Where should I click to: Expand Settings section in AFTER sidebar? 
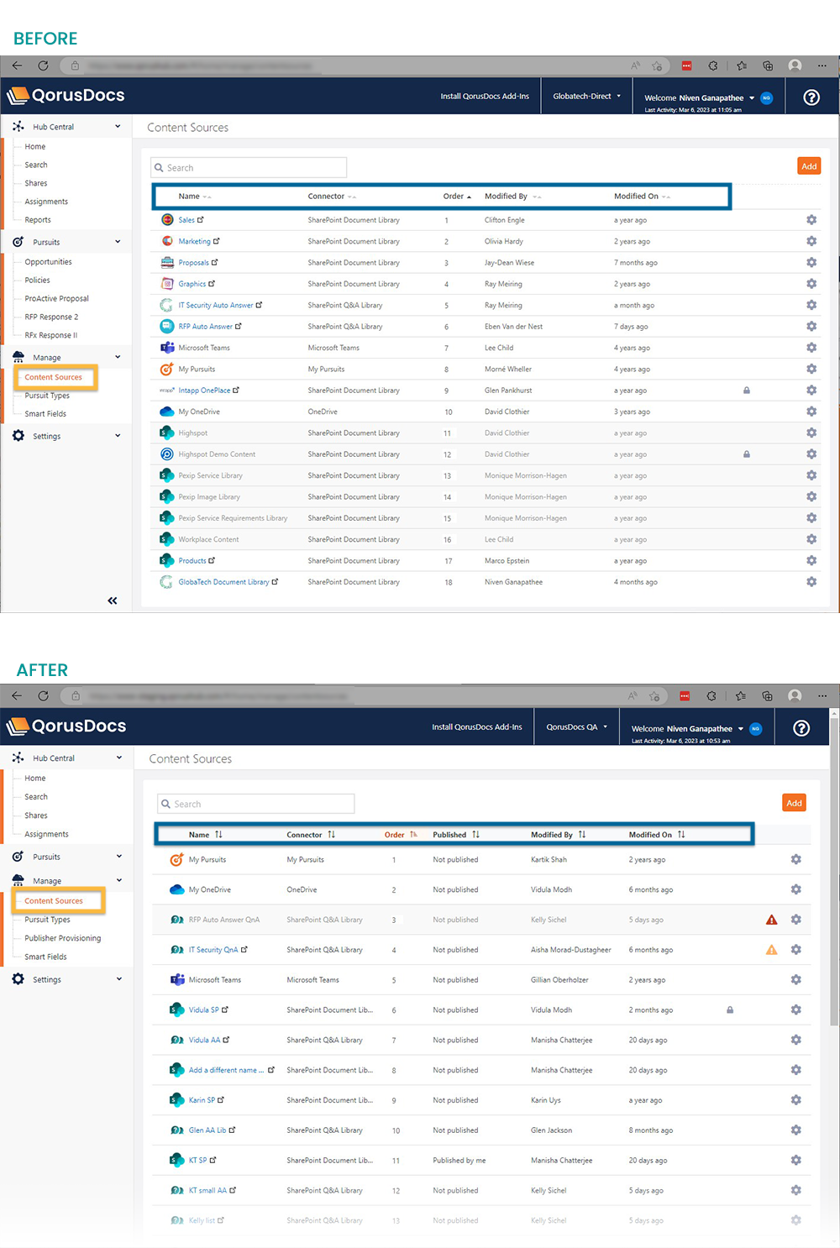point(119,979)
